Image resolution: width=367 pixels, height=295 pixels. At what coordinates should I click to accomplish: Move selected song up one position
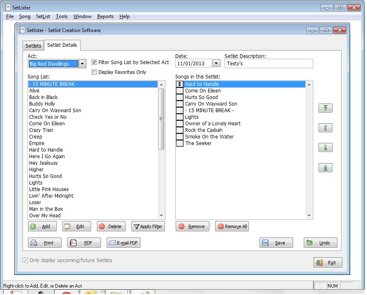(325, 128)
